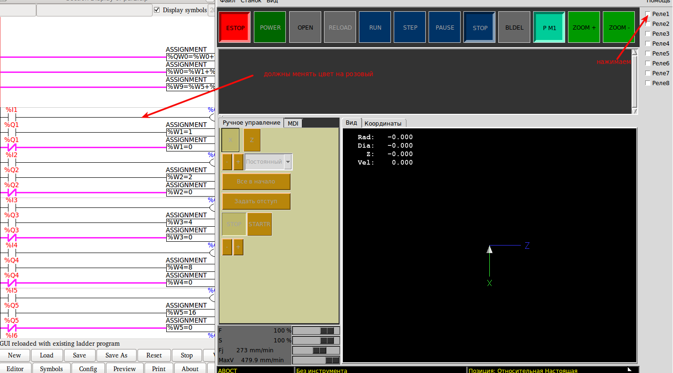673x373 pixels.
Task: Click the Fj jog speed slider
Action: [316, 350]
